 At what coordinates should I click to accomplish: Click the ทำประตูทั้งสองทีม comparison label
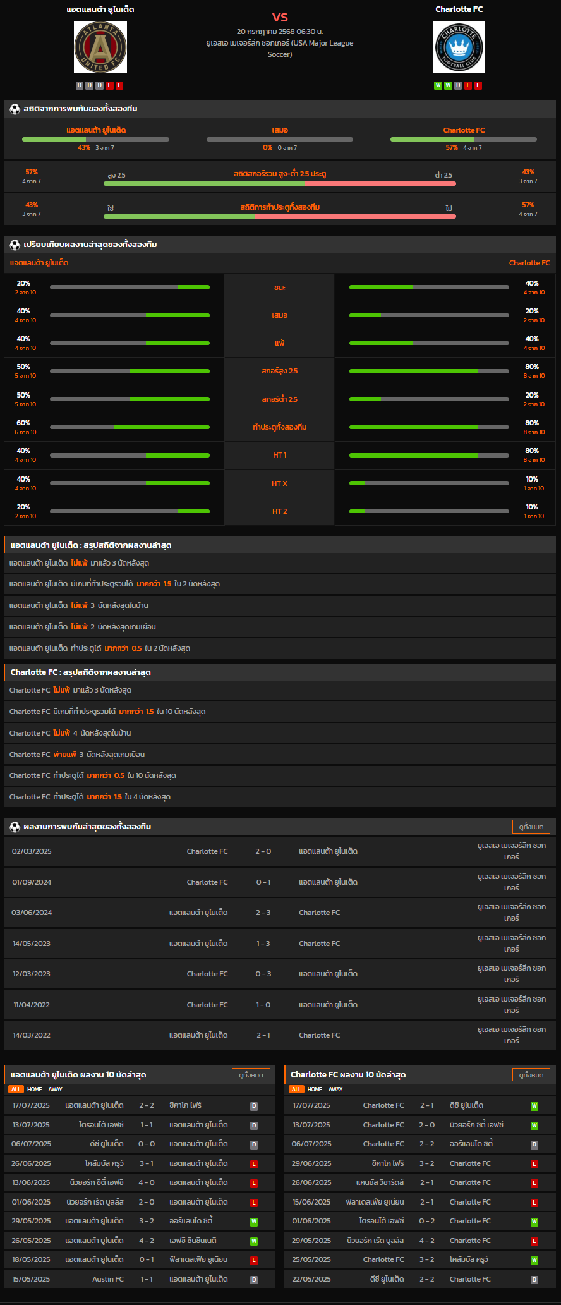click(280, 427)
